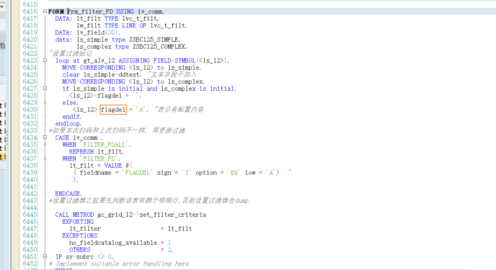
Task: Collapse the IF sy-subrc fold marker at line 6451
Action: (45, 256)
